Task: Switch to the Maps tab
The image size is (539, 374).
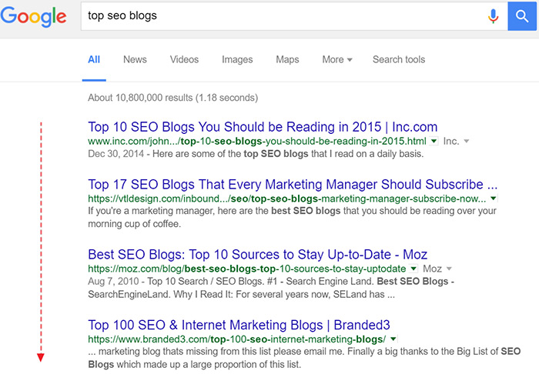Action: pyautogui.click(x=287, y=60)
